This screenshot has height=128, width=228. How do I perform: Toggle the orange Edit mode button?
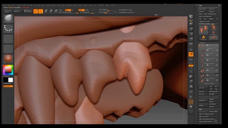[36, 11]
